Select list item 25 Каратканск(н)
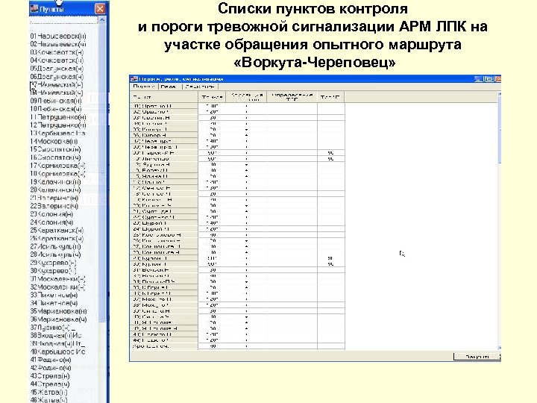Screen dimensions: 537x403 point(57,231)
